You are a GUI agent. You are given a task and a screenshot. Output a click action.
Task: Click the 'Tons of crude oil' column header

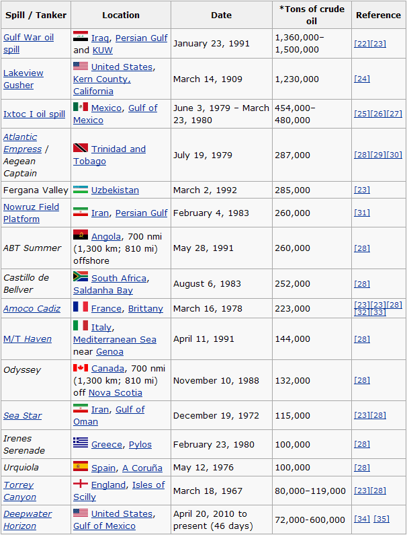point(312,15)
